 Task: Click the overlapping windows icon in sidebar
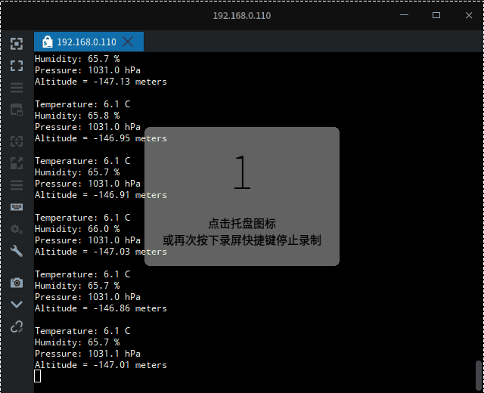[17, 110]
